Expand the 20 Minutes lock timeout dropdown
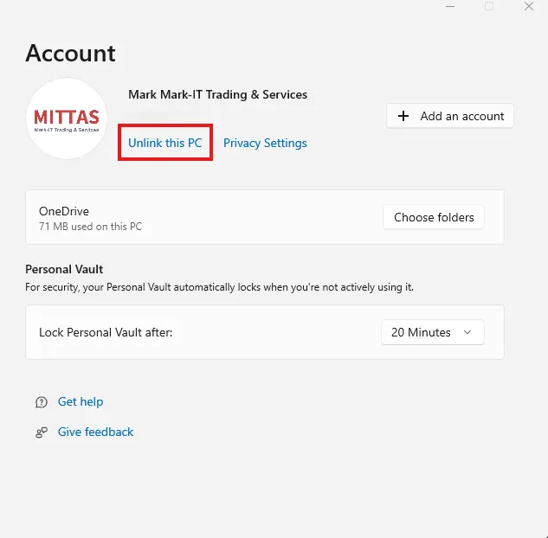Screen dimensions: 548x538 (433, 332)
